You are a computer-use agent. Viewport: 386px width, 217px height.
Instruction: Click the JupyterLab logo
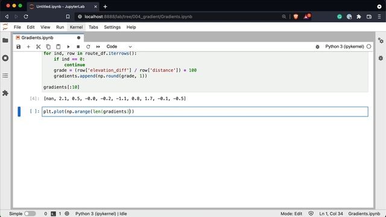5,27
